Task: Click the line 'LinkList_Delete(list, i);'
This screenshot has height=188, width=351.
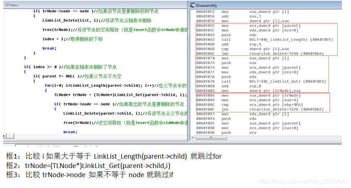Action: click(x=97, y=21)
